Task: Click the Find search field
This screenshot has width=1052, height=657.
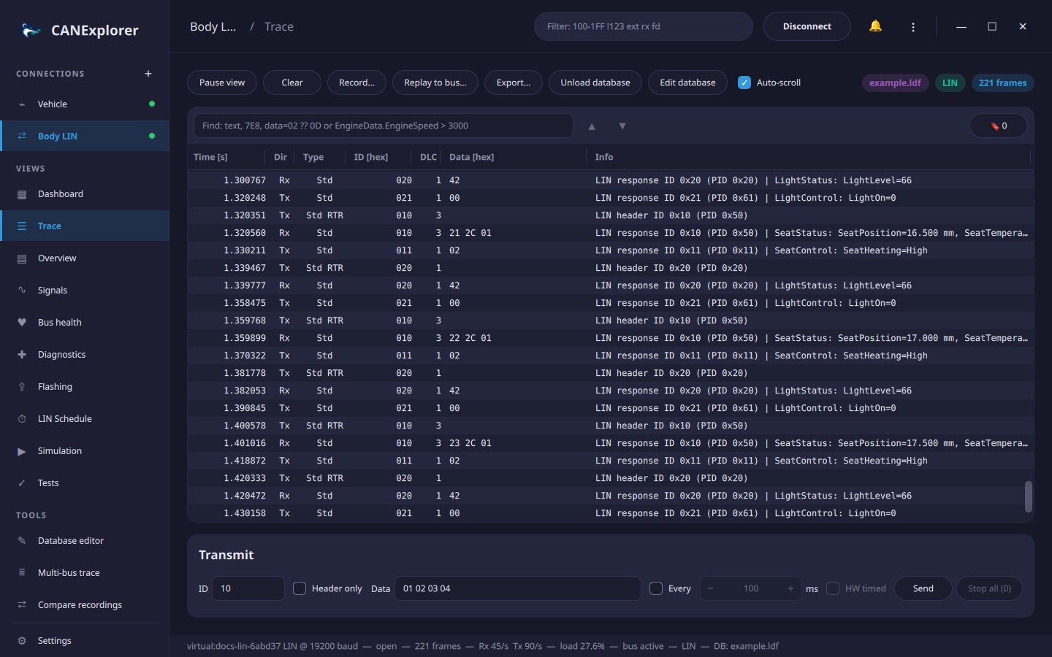Action: tap(384, 126)
